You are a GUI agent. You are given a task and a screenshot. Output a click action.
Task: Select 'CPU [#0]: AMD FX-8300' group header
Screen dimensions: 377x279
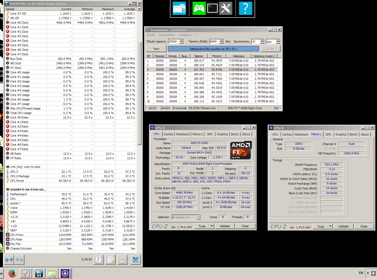click(71, 167)
